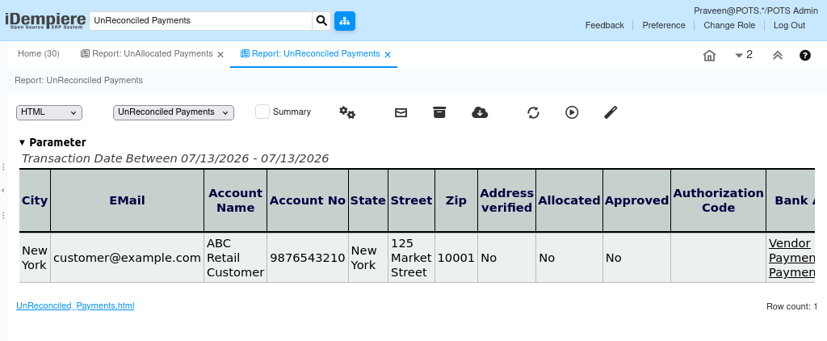Viewport: 827px width, 341px height.
Task: Select 125 Market Street cell
Action: click(x=411, y=258)
